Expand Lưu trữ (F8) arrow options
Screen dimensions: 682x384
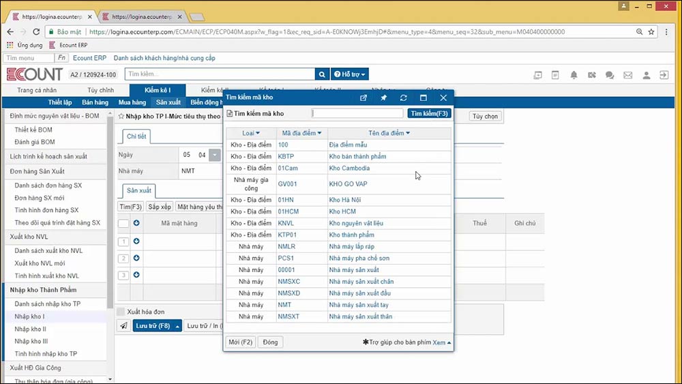(177, 326)
